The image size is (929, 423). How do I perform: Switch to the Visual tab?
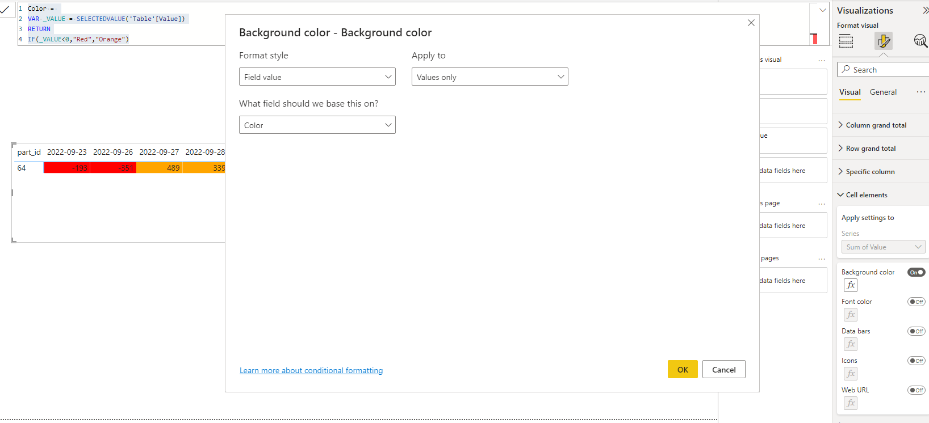850,92
